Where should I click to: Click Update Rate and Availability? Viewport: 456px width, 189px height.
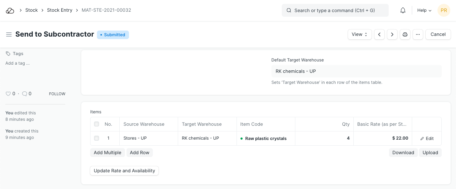tap(124, 171)
